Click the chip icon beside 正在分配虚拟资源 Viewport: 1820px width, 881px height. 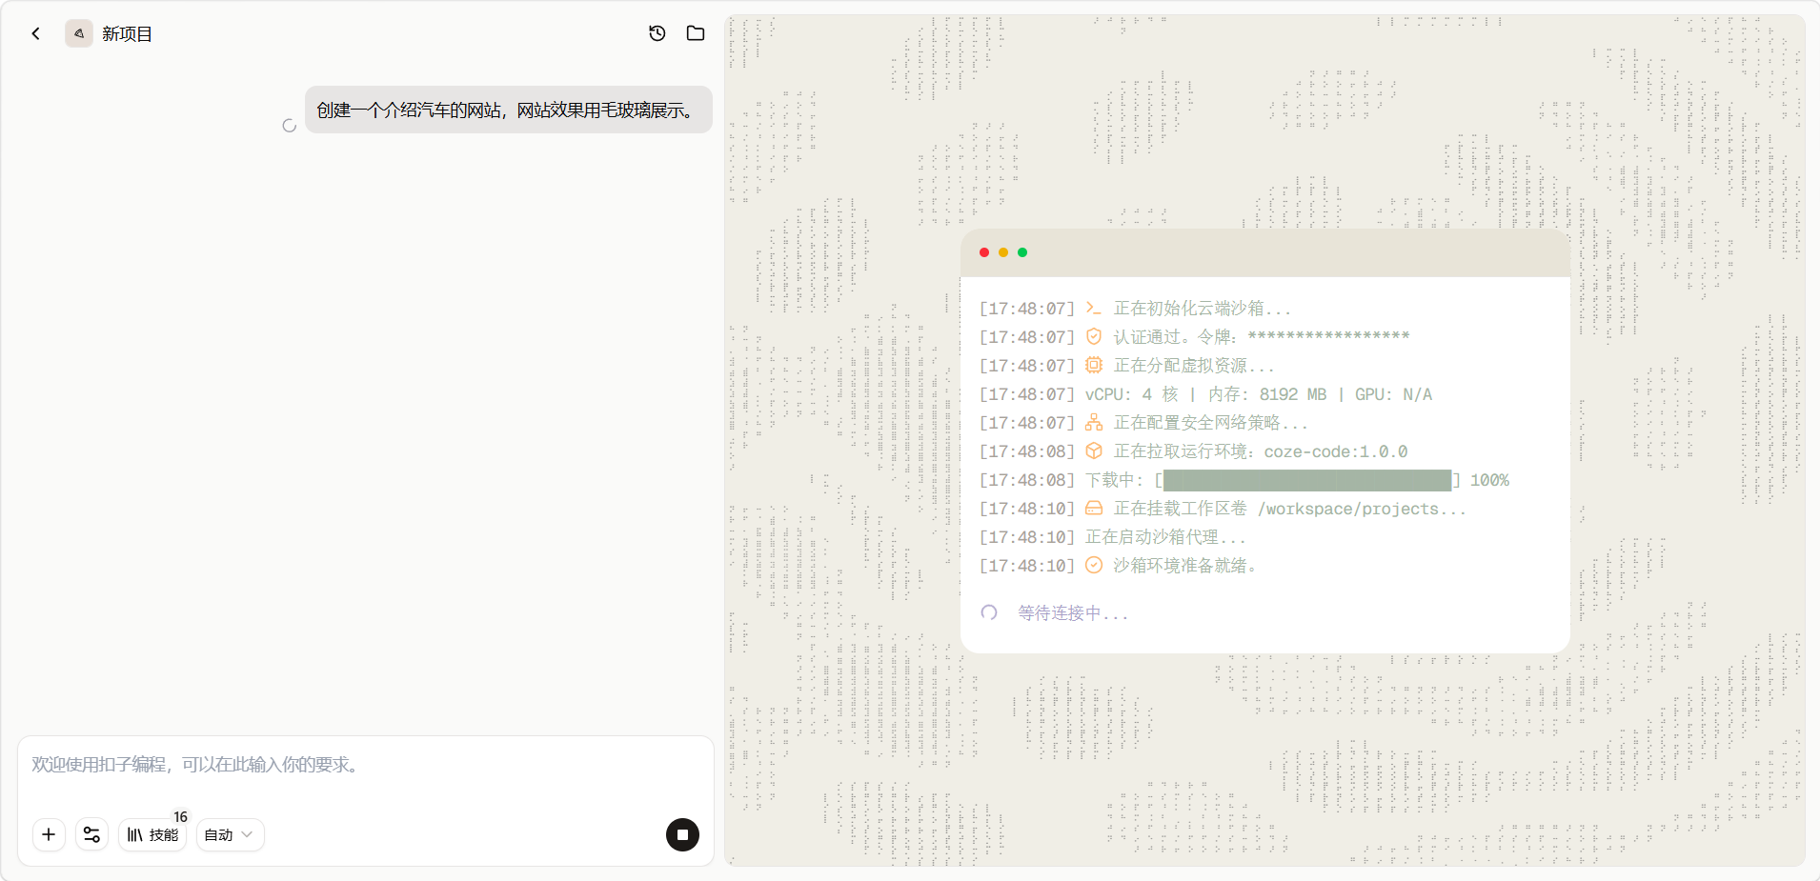pyautogui.click(x=1094, y=365)
